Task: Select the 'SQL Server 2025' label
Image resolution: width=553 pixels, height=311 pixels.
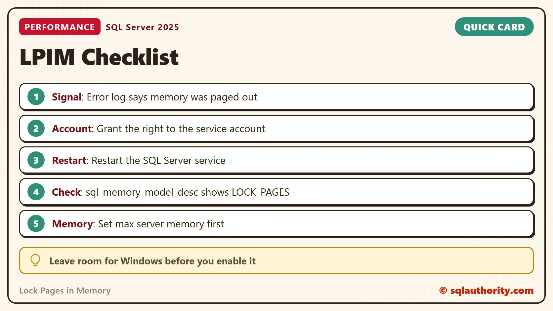Action: [x=142, y=27]
